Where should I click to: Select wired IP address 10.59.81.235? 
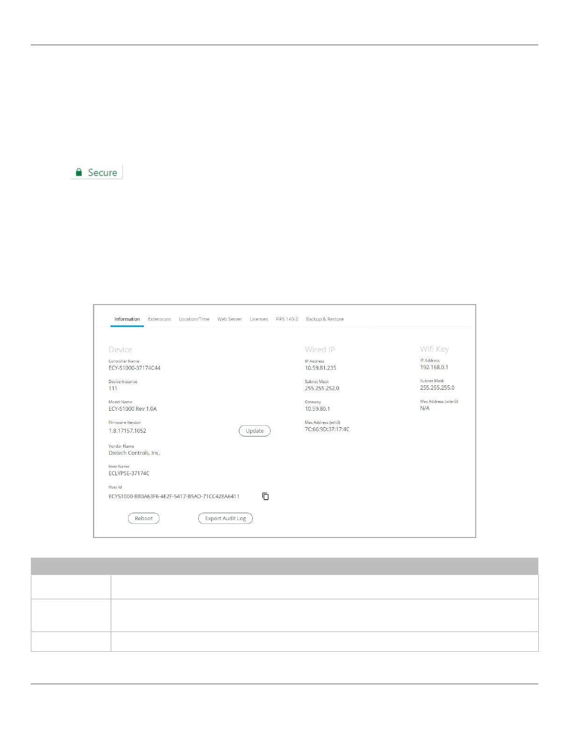click(321, 368)
